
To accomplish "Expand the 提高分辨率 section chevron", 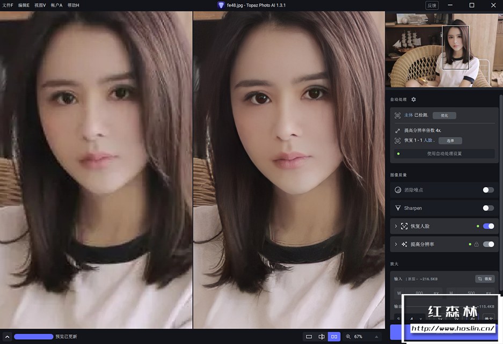I will [x=396, y=244].
